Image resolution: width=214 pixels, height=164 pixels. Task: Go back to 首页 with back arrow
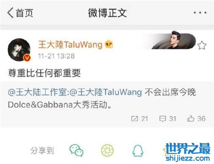click(20, 13)
